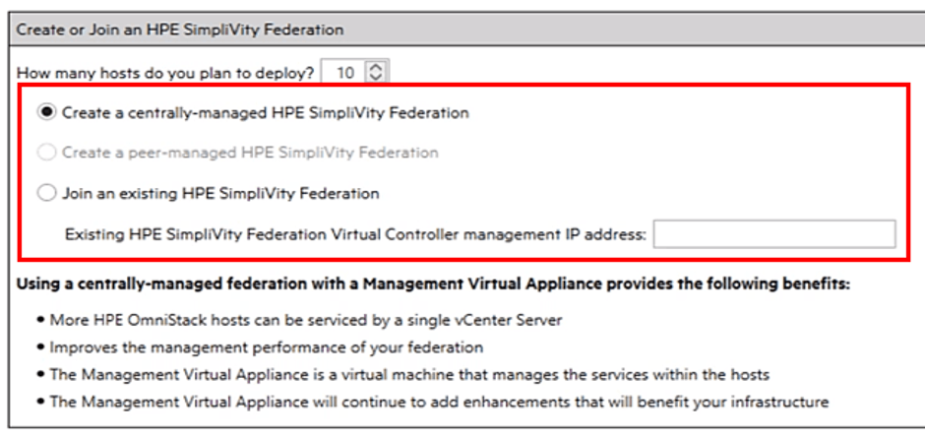Click the bullet dot before 'Improves the management performance'
This screenshot has width=925, height=440.
(x=38, y=347)
